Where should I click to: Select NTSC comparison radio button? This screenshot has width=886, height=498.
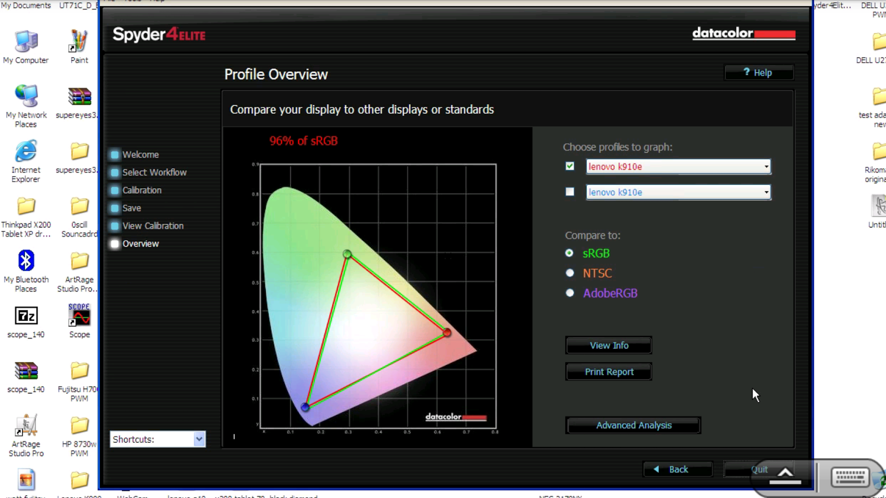(x=569, y=273)
